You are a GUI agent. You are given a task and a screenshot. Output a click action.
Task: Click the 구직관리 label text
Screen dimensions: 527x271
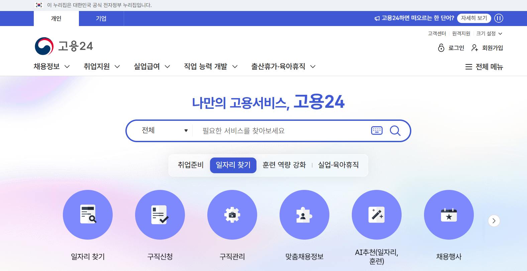tap(232, 257)
